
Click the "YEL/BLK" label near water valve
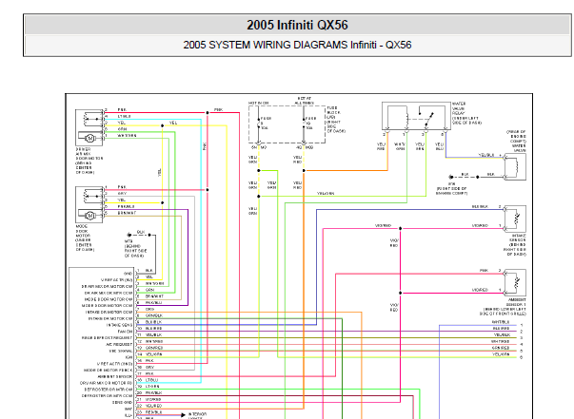486,155
